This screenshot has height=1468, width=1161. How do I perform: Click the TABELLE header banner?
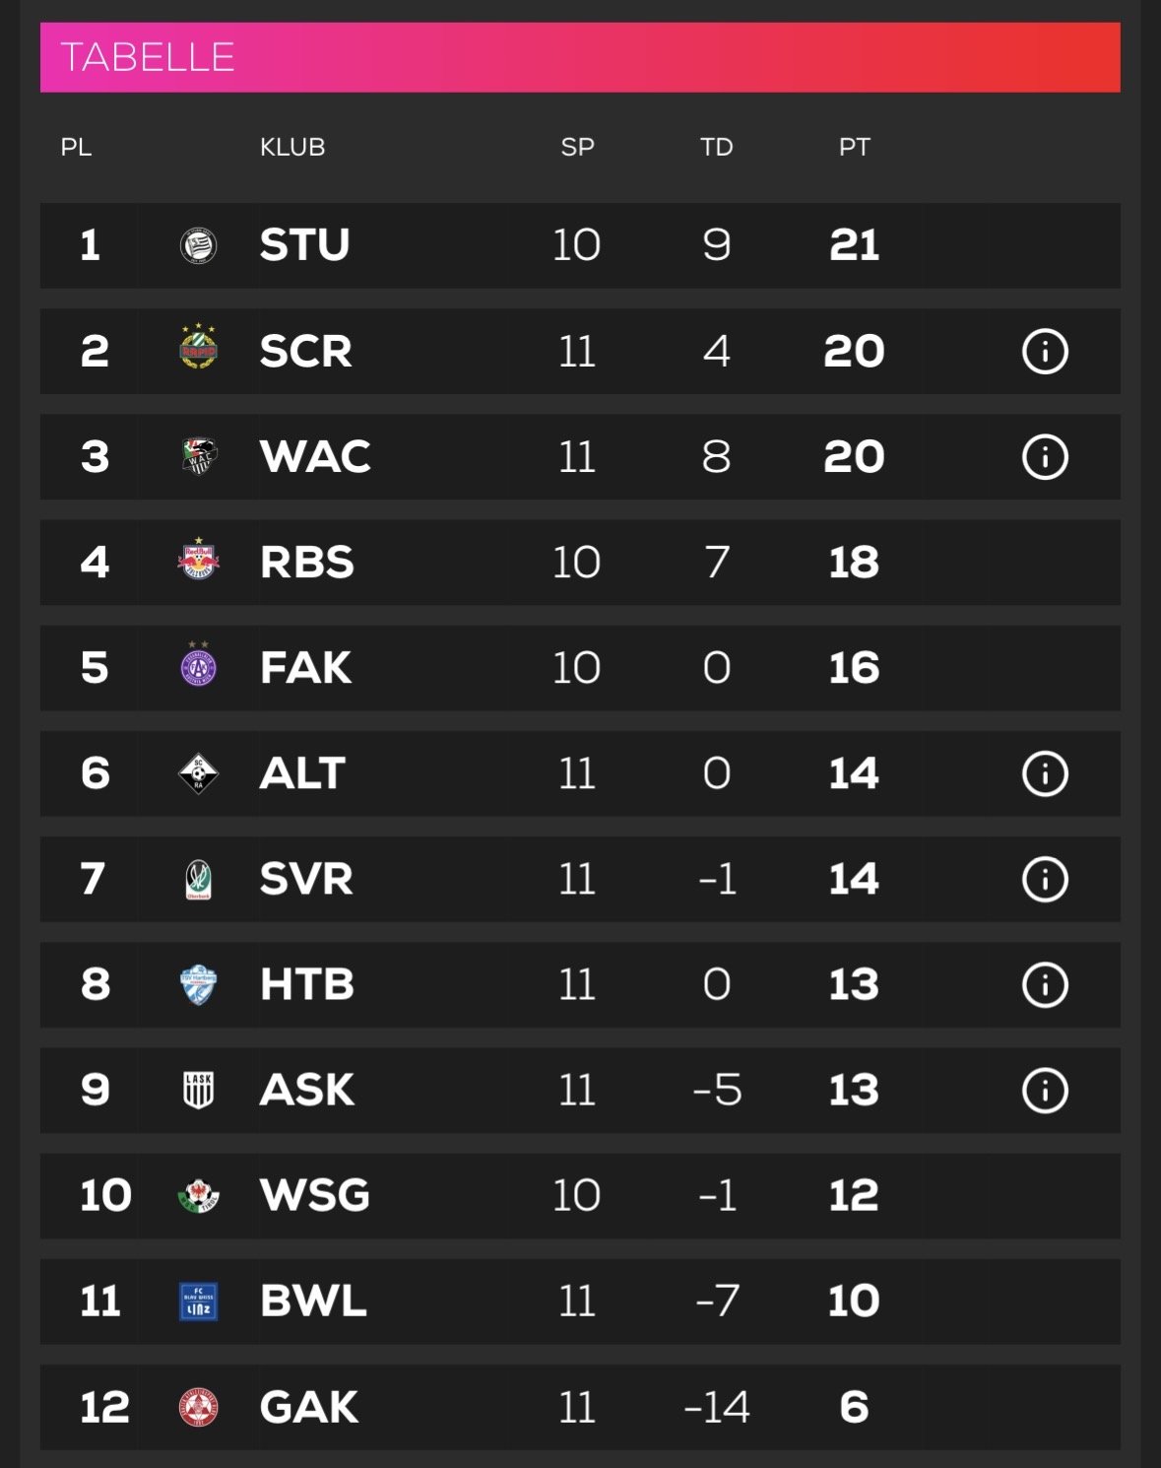tap(580, 57)
